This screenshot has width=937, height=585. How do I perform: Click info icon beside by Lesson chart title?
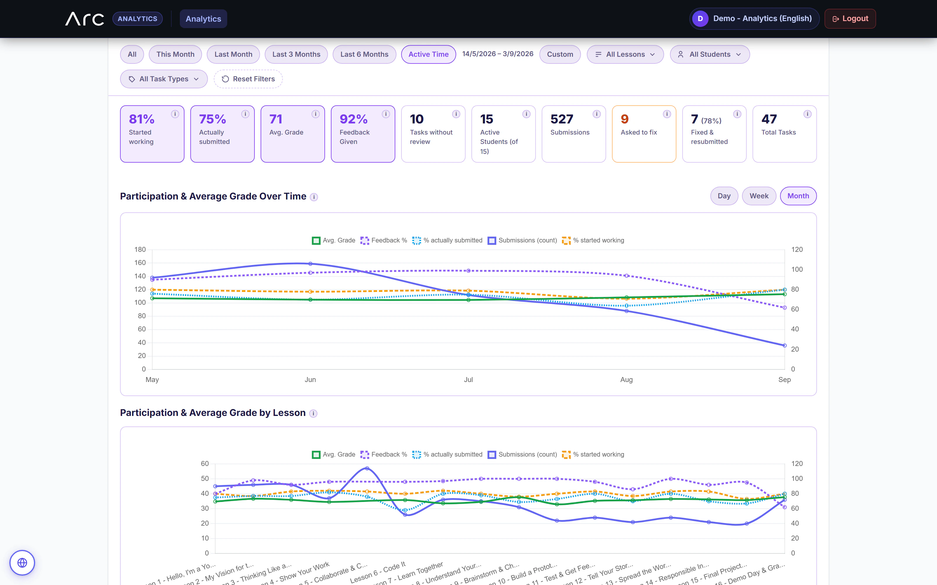click(313, 414)
